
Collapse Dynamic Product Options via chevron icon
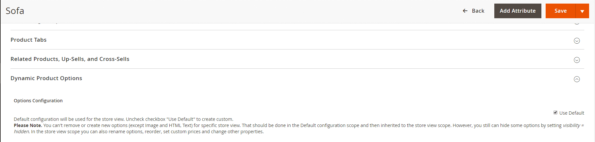tap(577, 79)
